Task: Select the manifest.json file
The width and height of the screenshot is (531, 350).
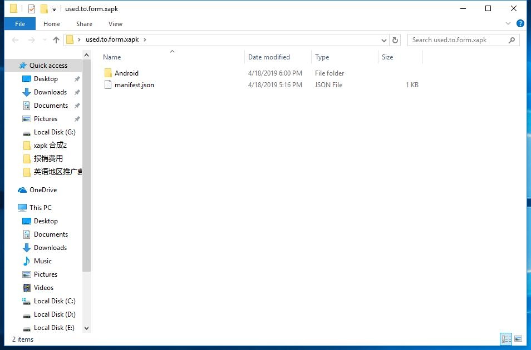Action: (x=134, y=85)
